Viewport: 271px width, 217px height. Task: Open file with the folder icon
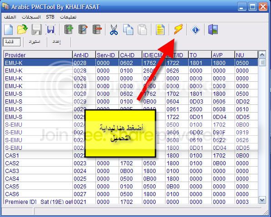22,30
